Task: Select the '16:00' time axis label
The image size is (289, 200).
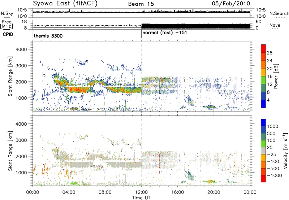Action: tap(177, 192)
